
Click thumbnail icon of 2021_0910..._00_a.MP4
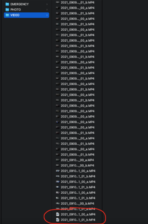(58, 160)
